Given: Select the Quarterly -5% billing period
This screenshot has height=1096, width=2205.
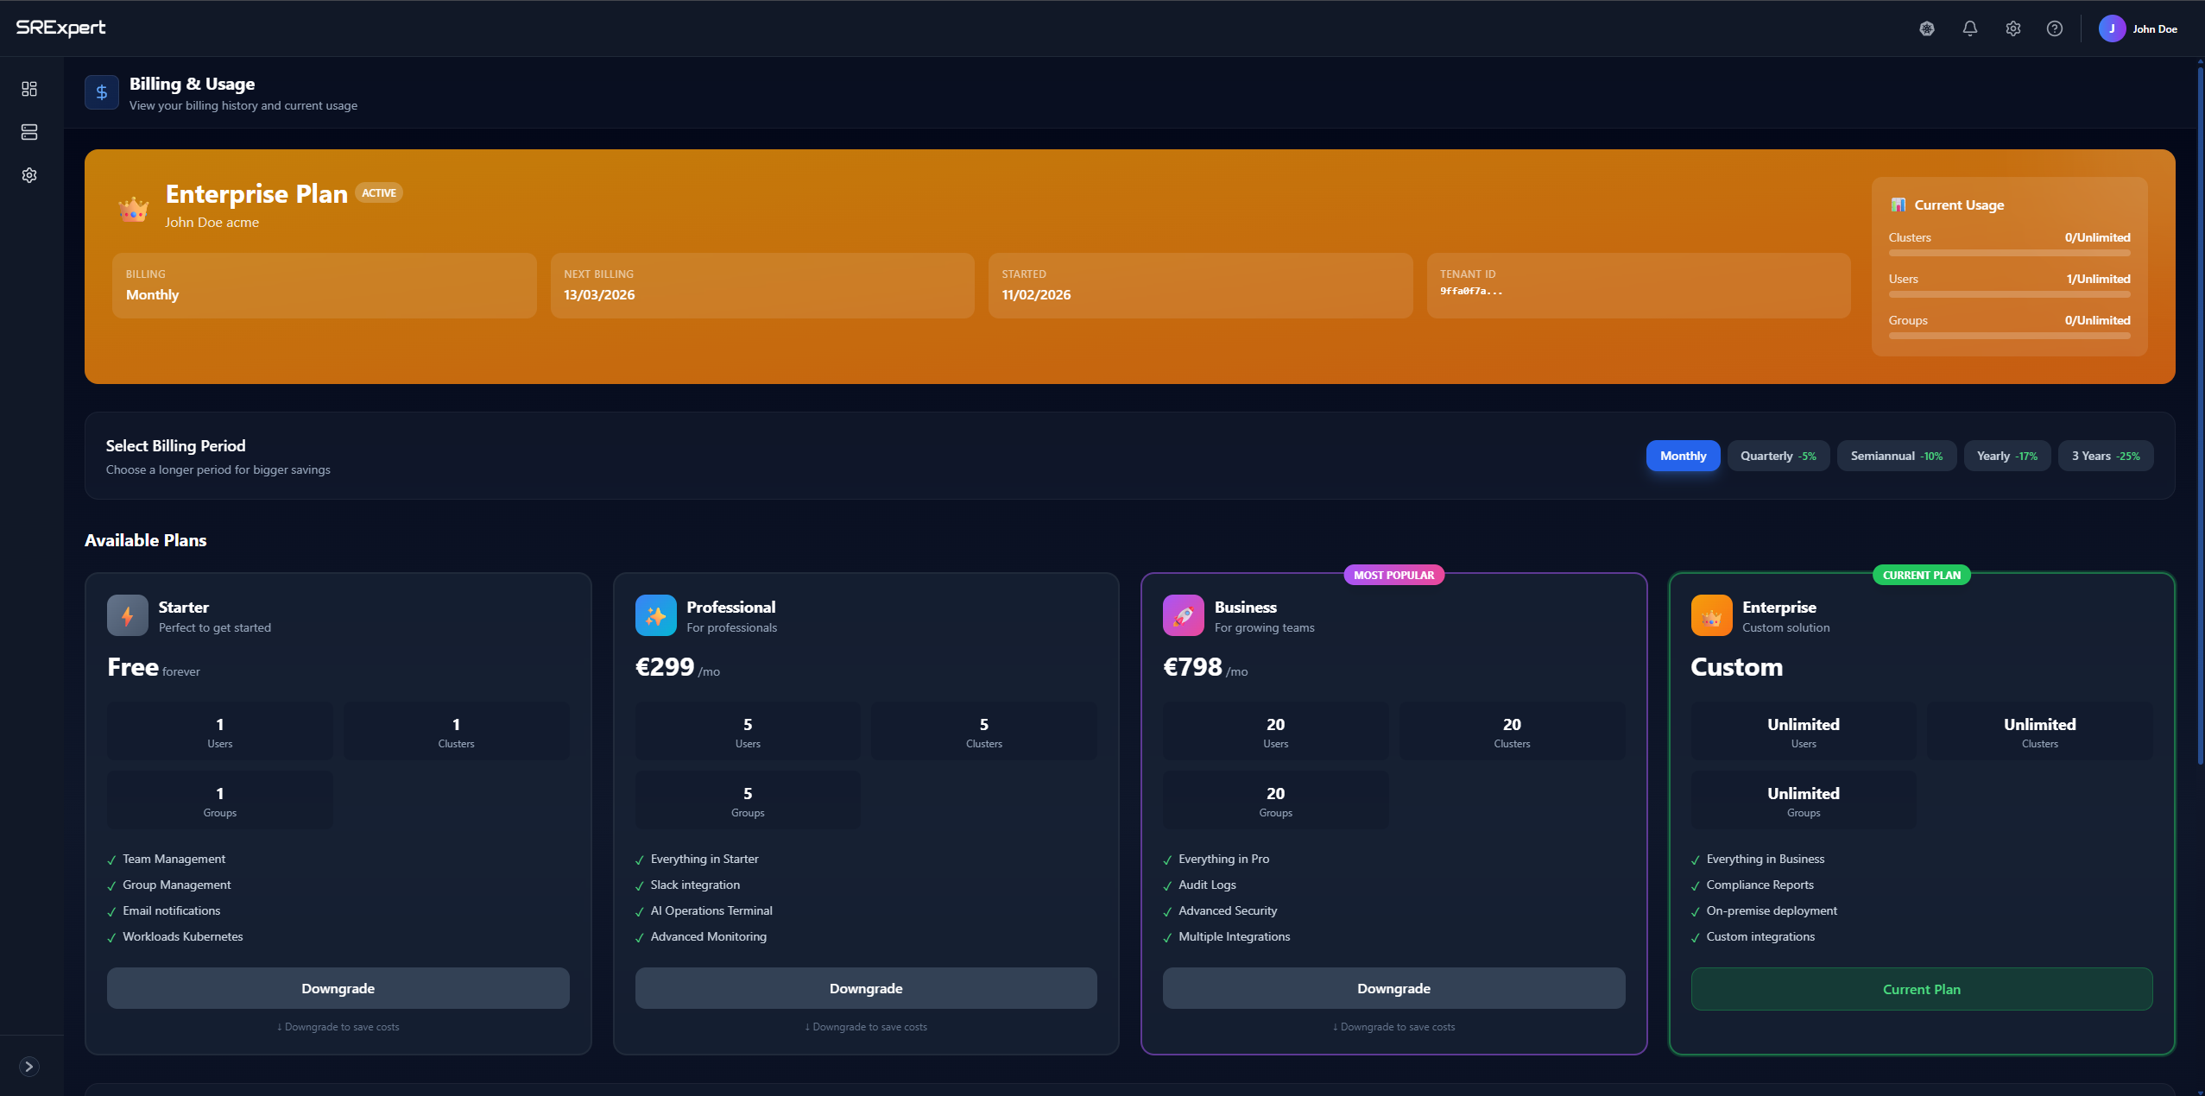Looking at the screenshot, I should (x=1777, y=456).
